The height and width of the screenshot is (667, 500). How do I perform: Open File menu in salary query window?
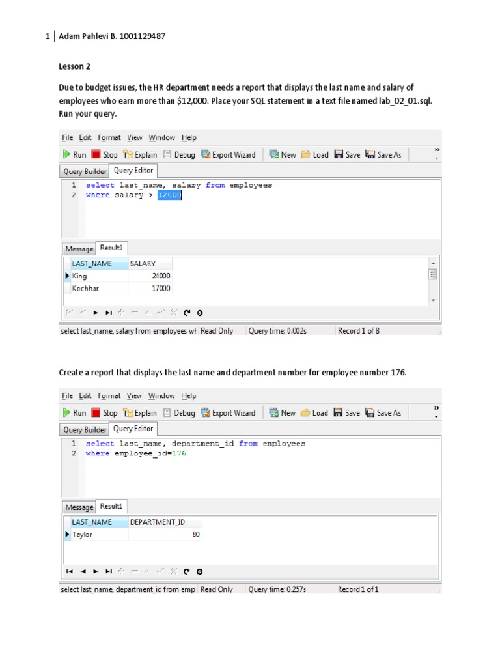[67, 137]
